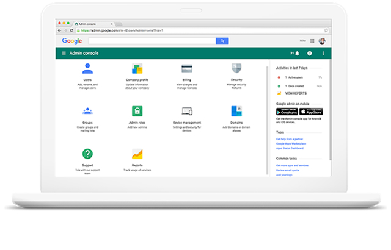Click the blue search button
The width and height of the screenshot is (391, 250).
(x=222, y=41)
